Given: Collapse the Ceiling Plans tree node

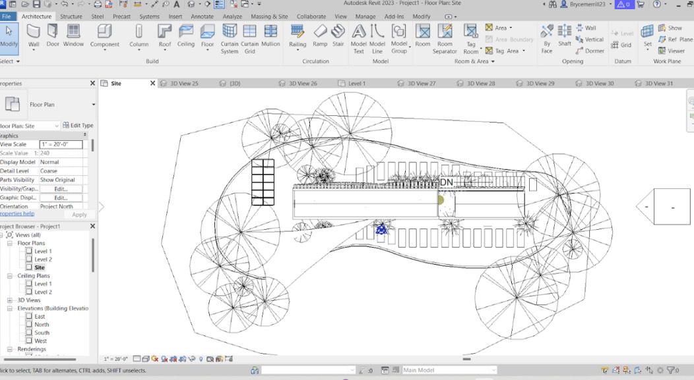Looking at the screenshot, I should click(x=9, y=276).
